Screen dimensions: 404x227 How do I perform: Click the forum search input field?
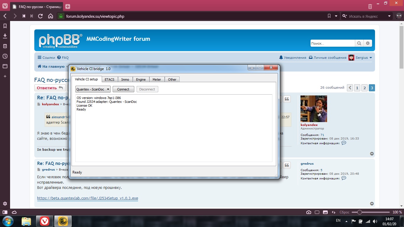332,43
